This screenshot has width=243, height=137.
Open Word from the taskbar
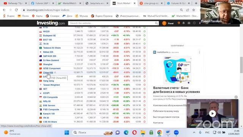click(x=168, y=132)
